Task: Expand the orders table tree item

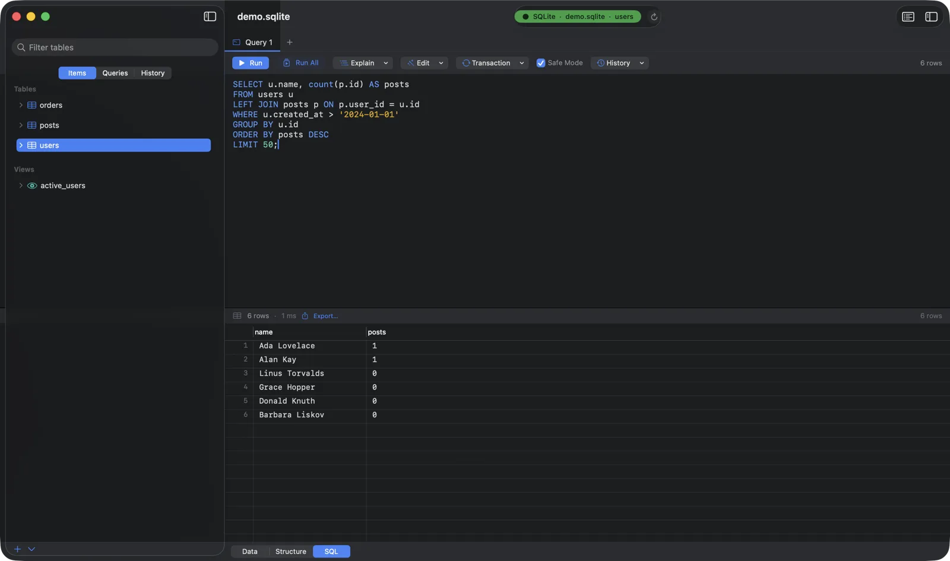Action: [21, 105]
